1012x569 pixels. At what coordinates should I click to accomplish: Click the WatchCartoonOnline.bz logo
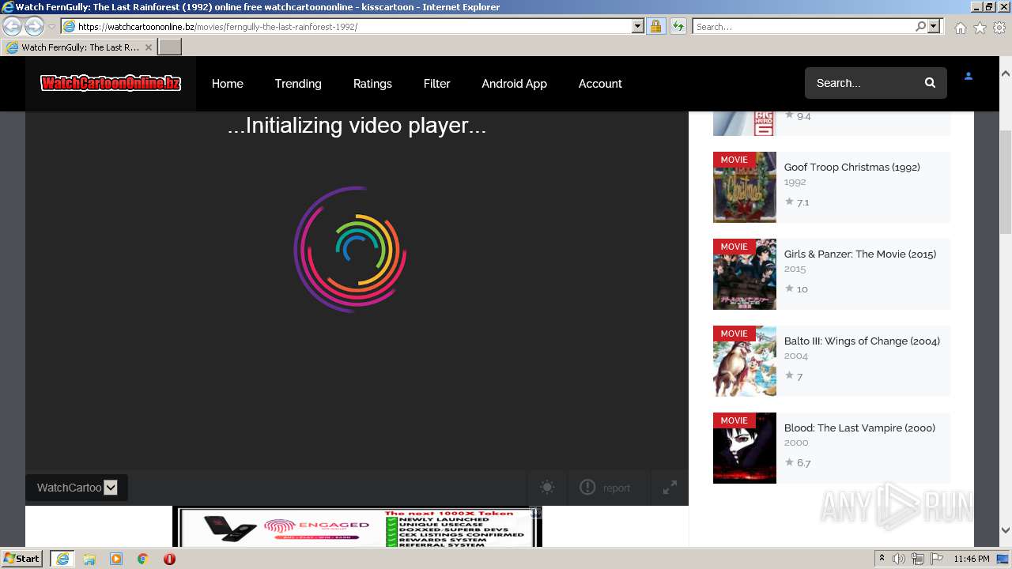tap(111, 83)
